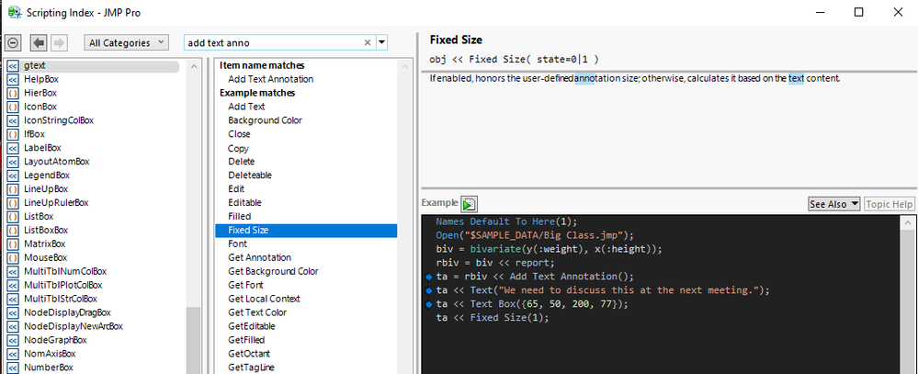Click the function icon beside IfBox
Viewport: 918px width, 374px height.
(12, 134)
